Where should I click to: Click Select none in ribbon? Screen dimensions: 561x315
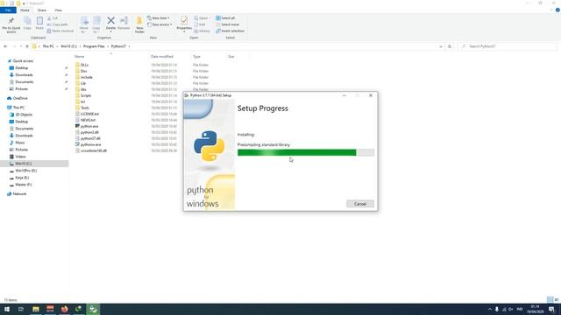227,24
